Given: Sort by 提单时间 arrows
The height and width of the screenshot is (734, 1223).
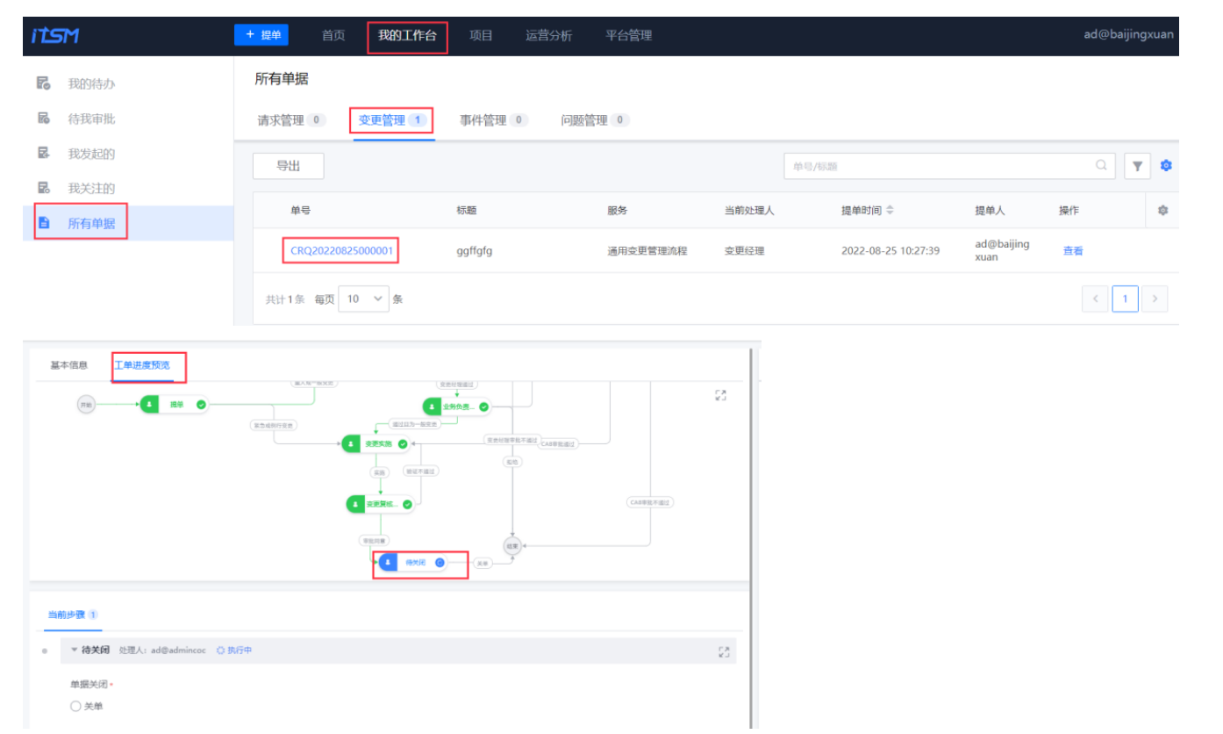Looking at the screenshot, I should pos(890,211).
